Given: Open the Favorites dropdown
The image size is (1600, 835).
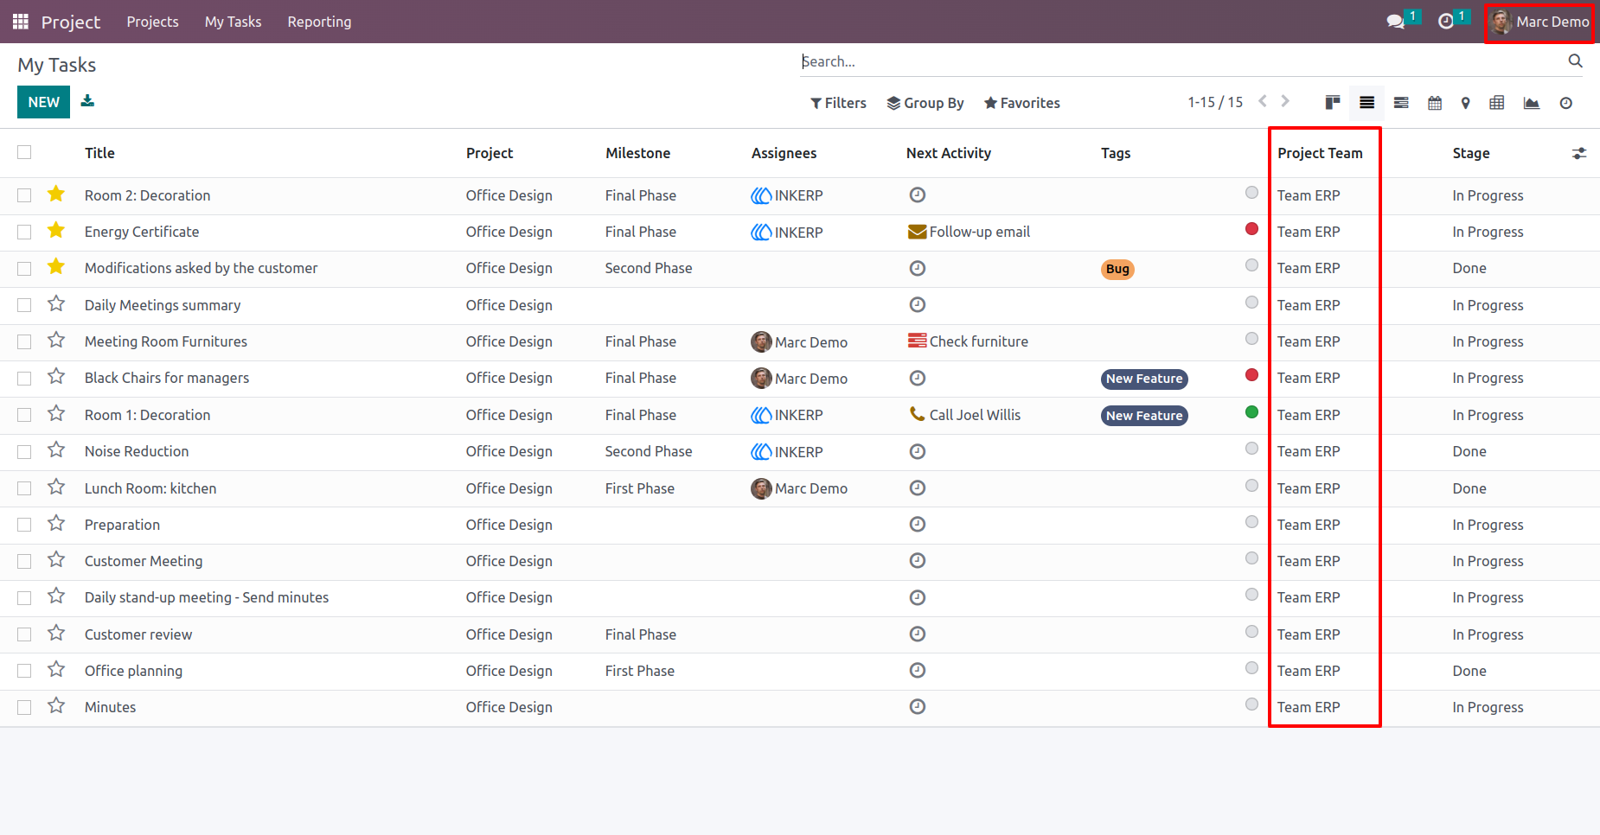Looking at the screenshot, I should [x=1022, y=103].
